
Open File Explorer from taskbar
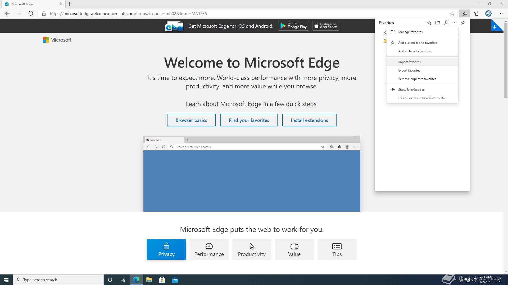(149, 280)
